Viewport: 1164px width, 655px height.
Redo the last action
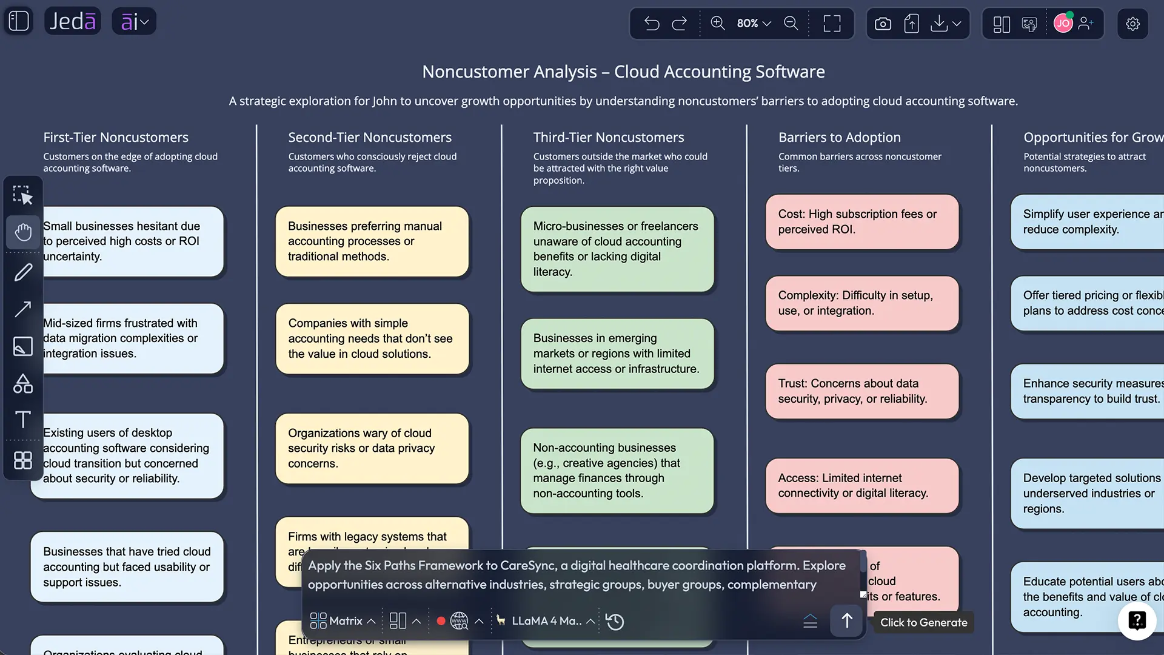680,24
